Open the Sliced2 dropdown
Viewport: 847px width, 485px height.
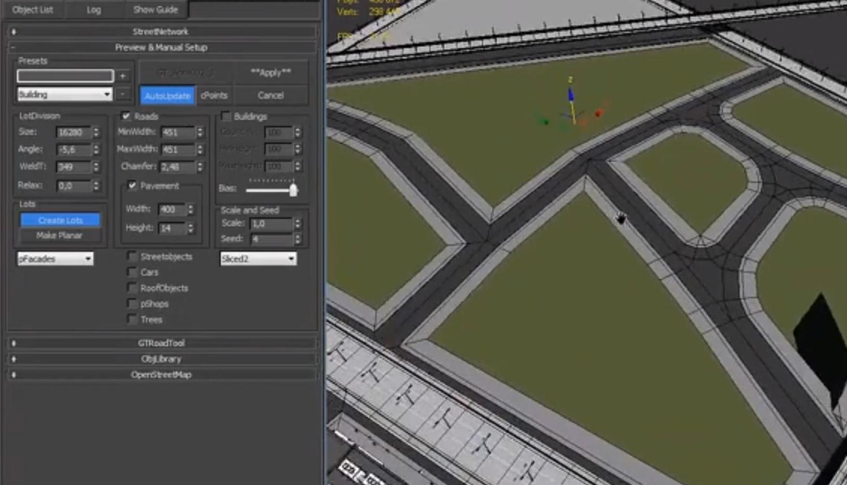pos(258,259)
